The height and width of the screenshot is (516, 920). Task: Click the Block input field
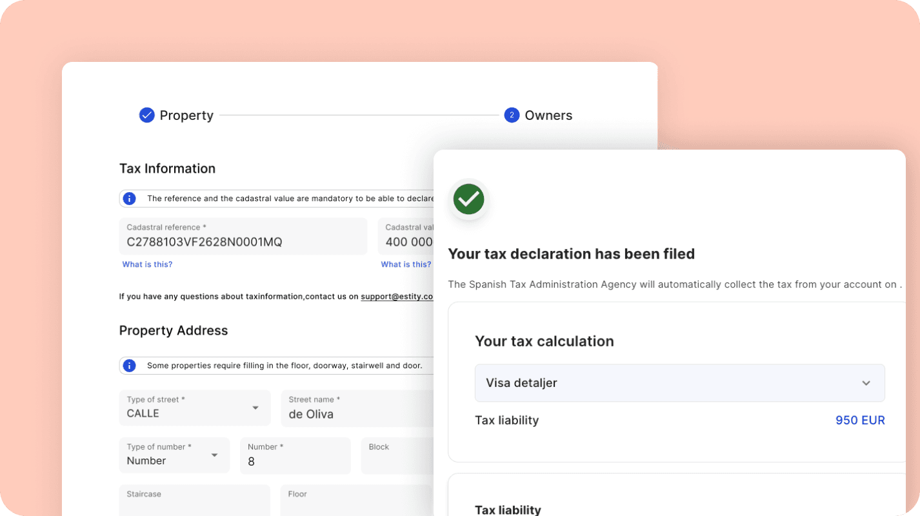[396, 456]
